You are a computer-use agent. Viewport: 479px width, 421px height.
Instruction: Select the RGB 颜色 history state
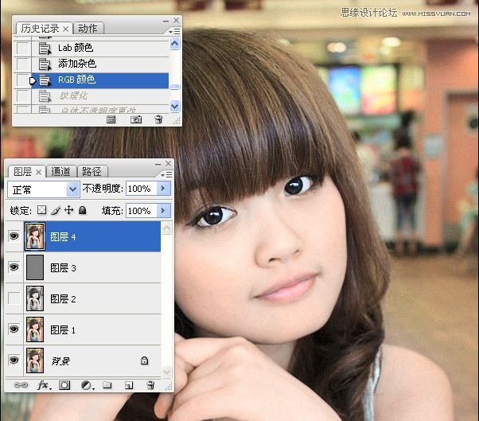[x=100, y=80]
